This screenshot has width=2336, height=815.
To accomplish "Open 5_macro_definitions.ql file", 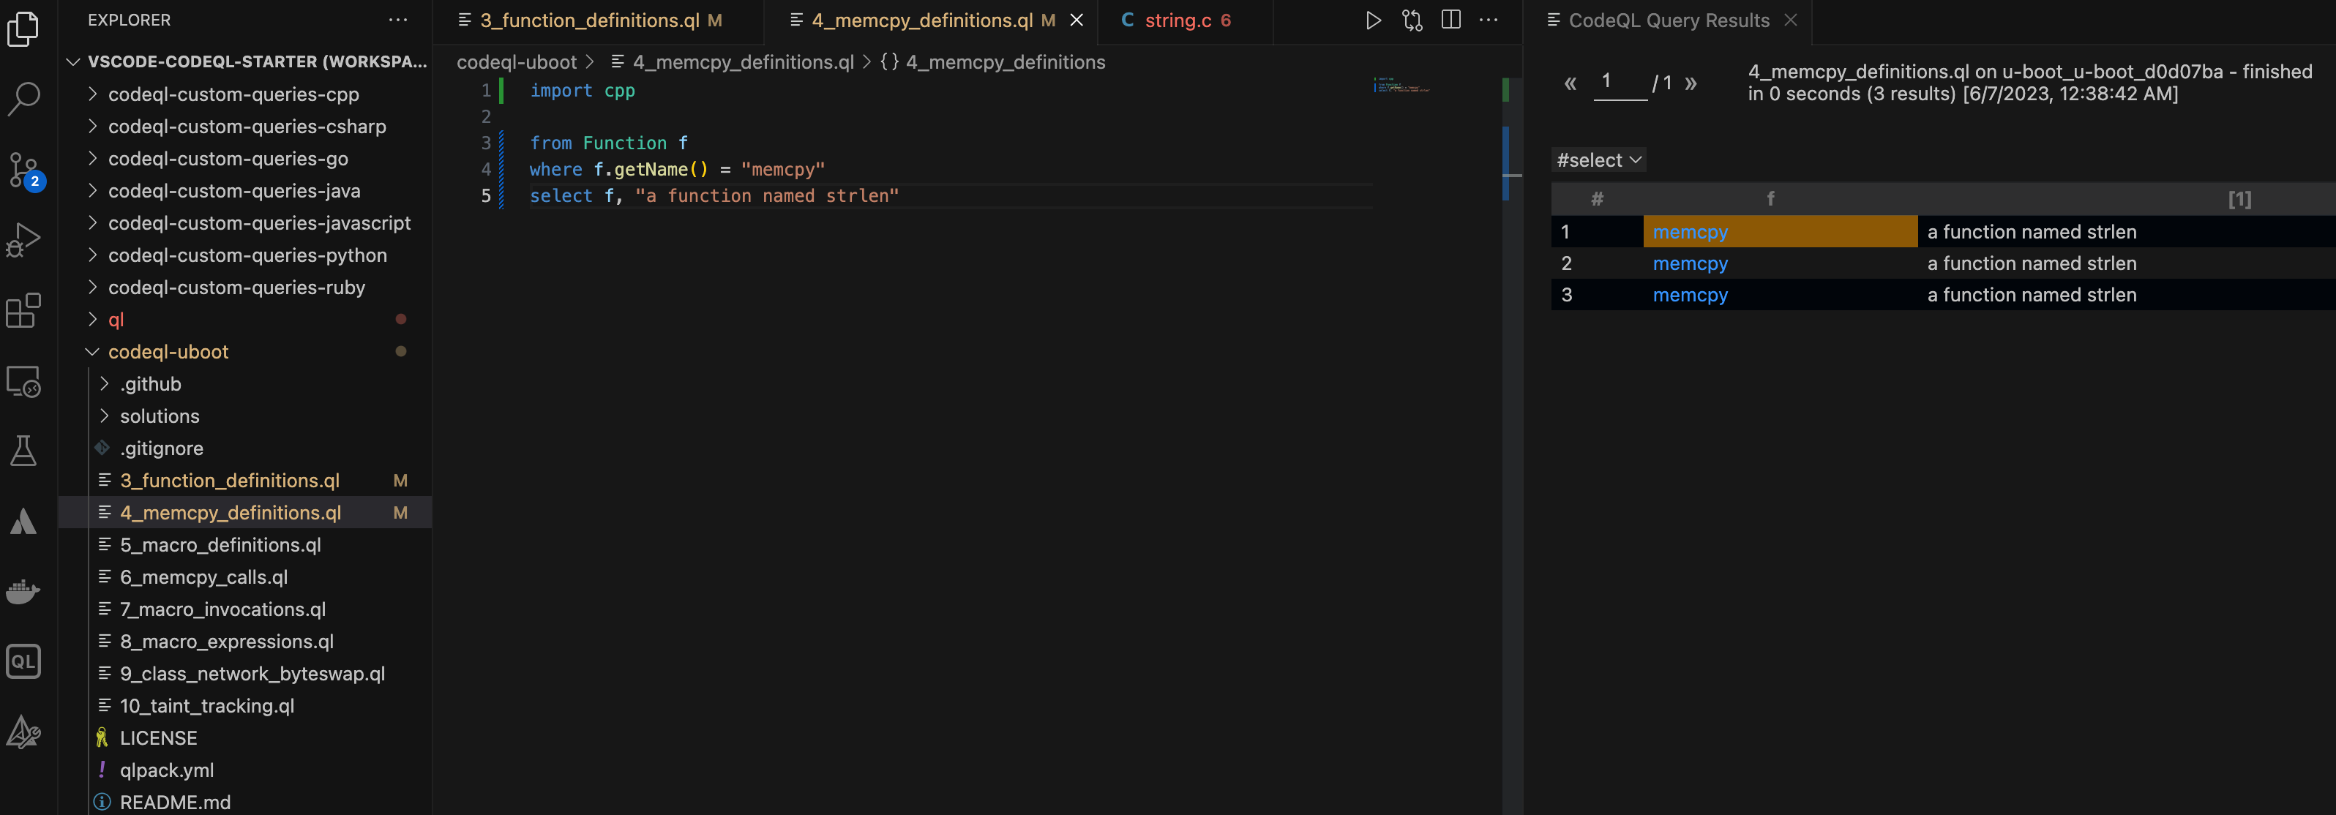I will pos(220,545).
